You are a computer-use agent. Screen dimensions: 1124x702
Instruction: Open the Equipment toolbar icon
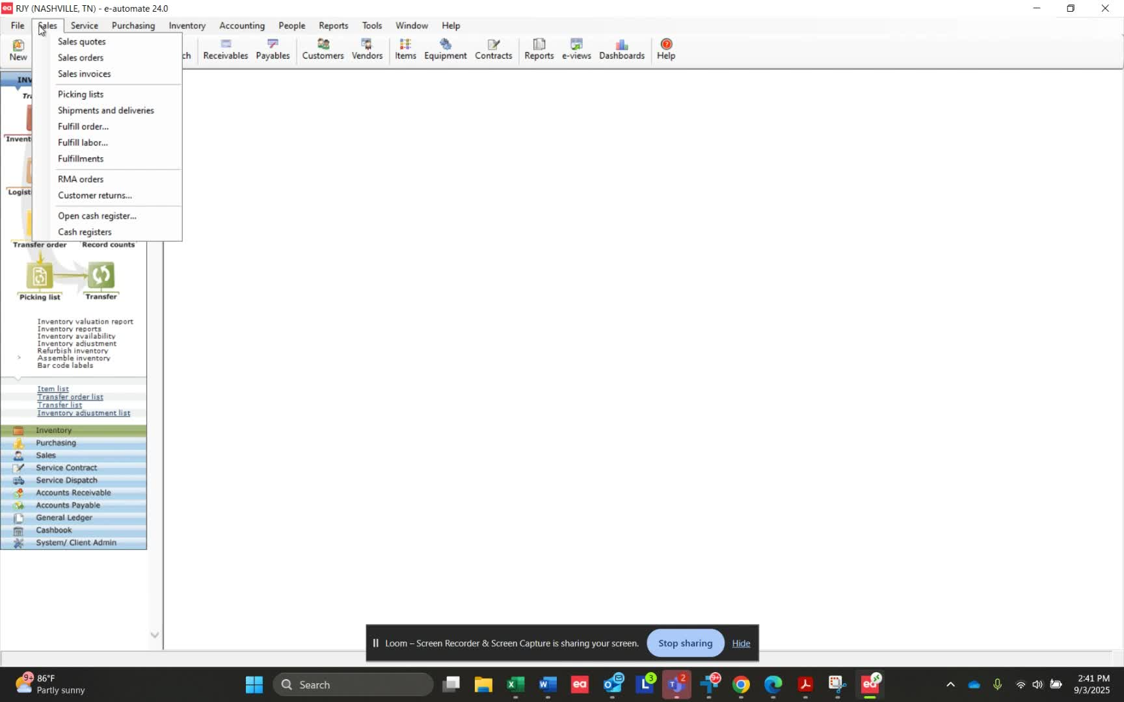point(445,49)
